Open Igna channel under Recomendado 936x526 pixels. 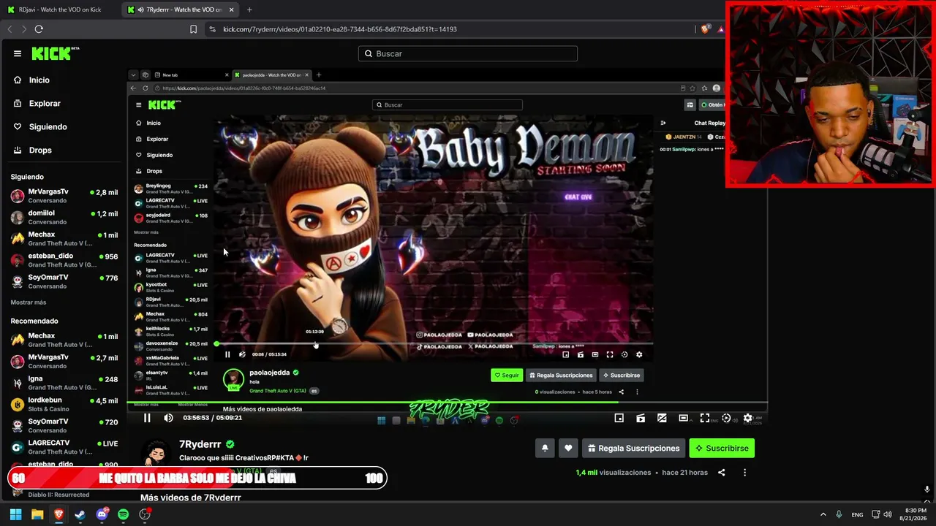pos(64,383)
